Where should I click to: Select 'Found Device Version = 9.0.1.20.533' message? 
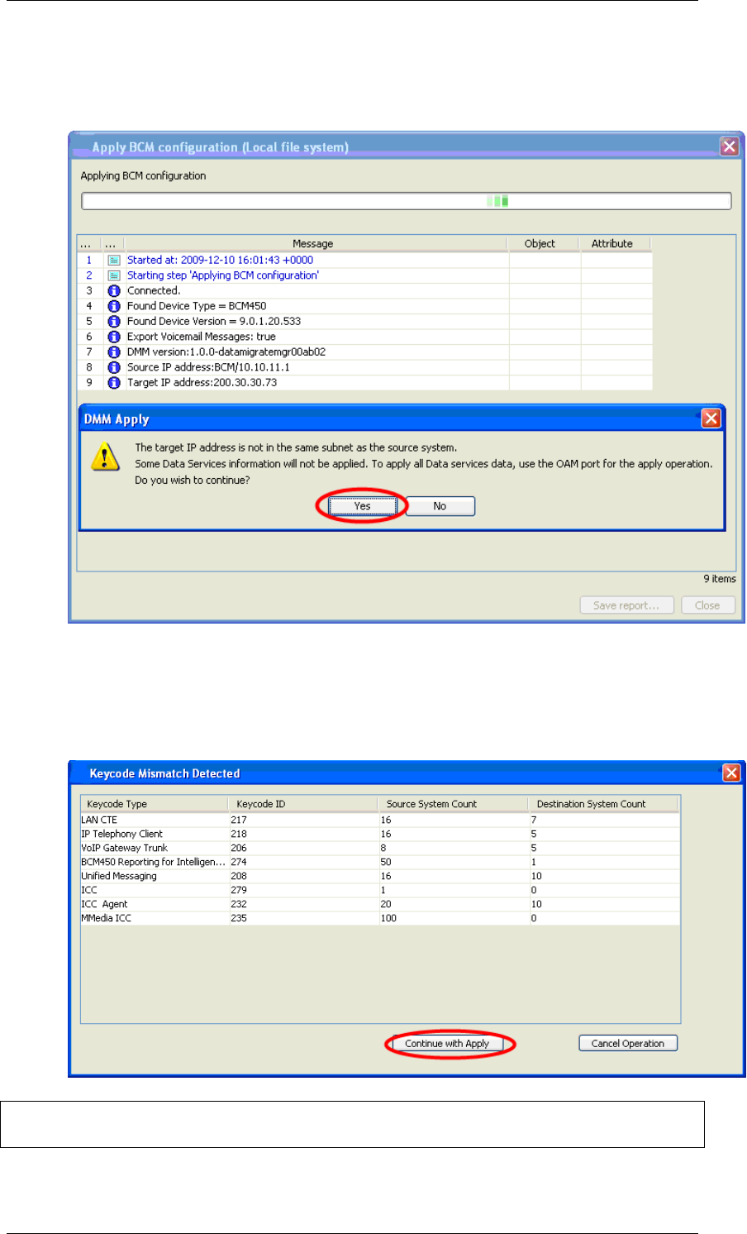214,322
